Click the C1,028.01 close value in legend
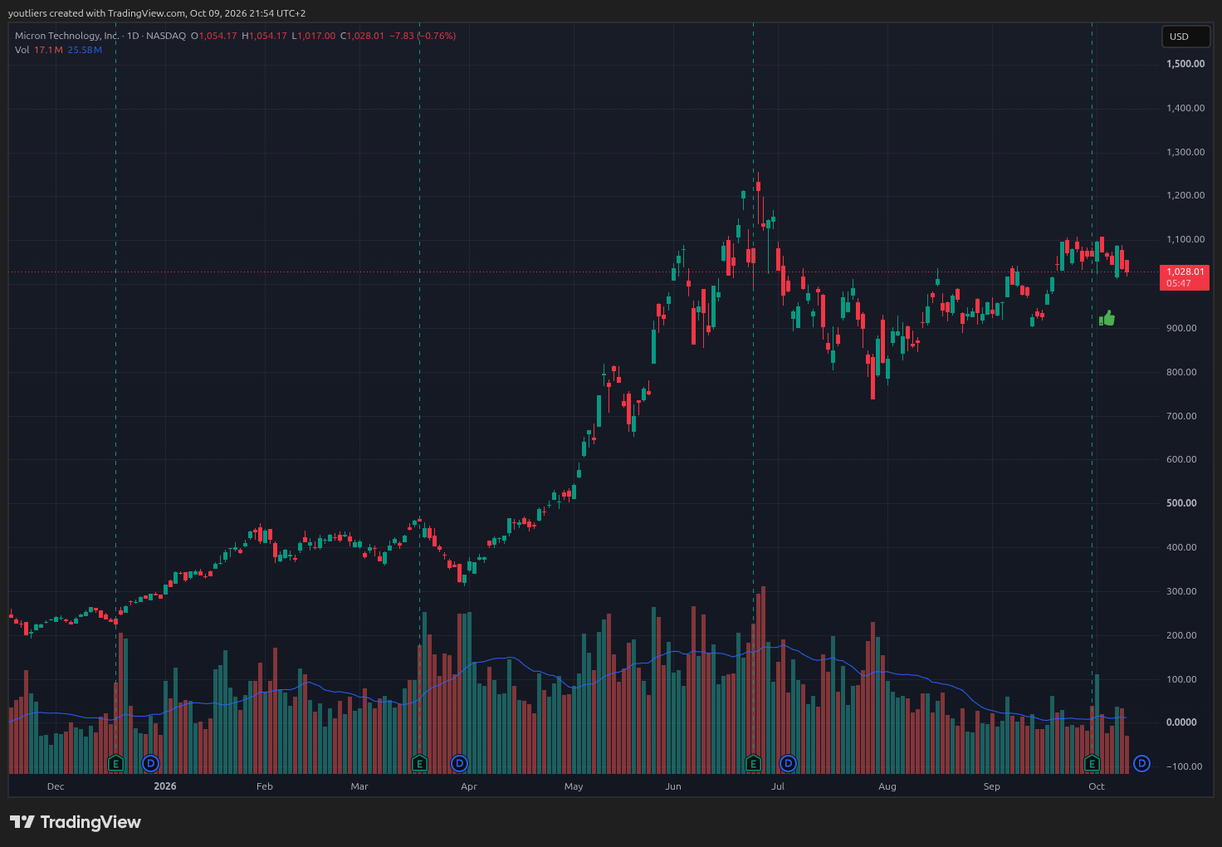1222x847 pixels. pos(362,36)
